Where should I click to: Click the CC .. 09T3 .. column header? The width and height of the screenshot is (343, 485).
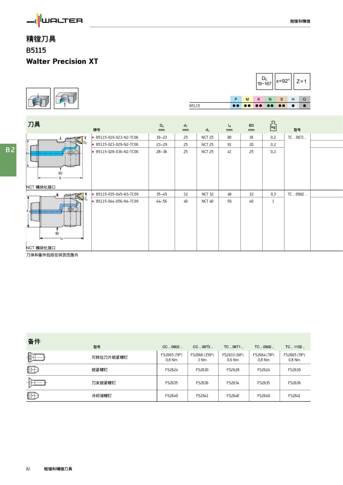pyautogui.click(x=203, y=347)
